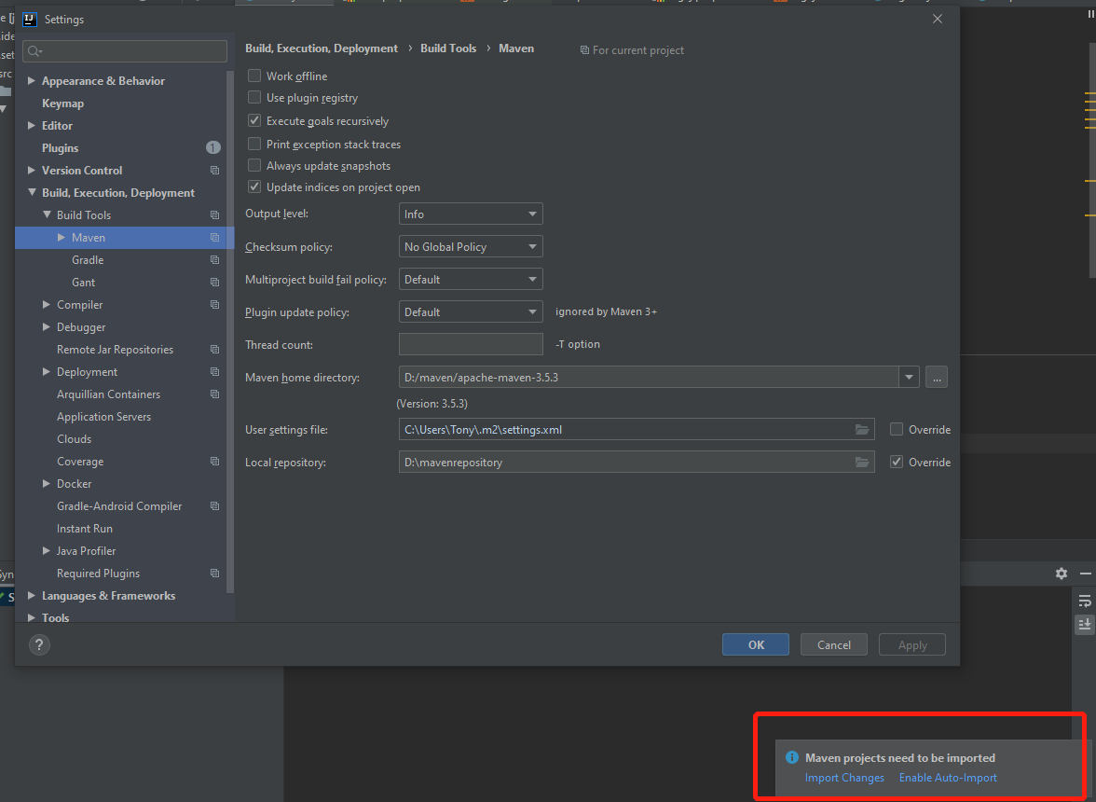
Task: Click the search icon in settings search box
Action: (34, 51)
